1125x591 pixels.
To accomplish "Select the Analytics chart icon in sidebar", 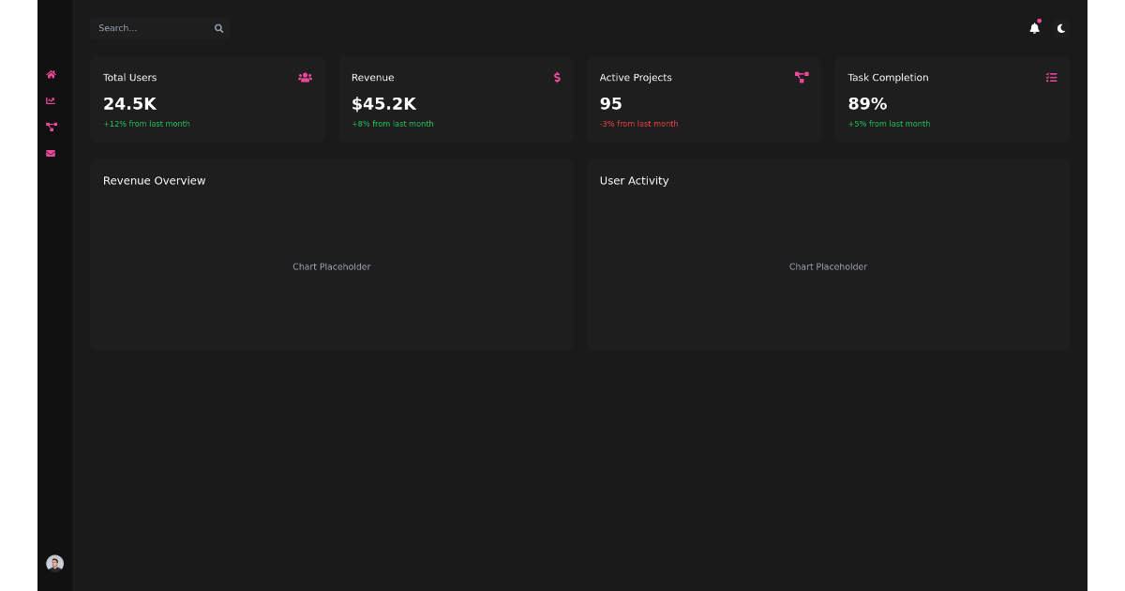I will click(x=51, y=100).
